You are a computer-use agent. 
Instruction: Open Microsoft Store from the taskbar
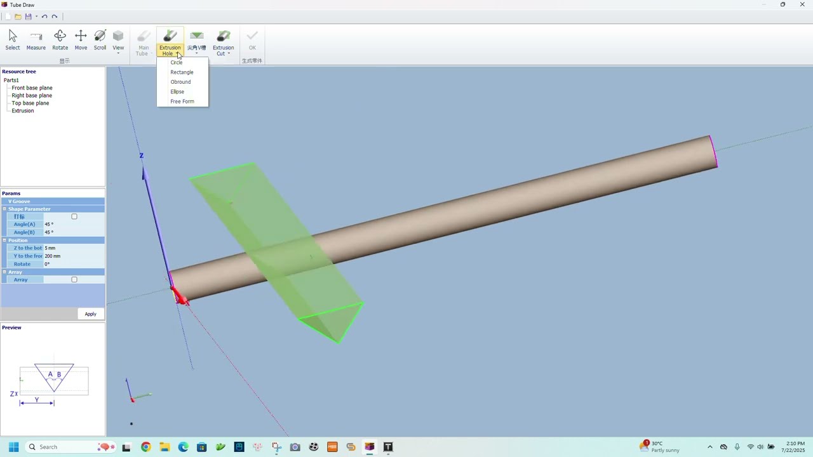[201, 447]
